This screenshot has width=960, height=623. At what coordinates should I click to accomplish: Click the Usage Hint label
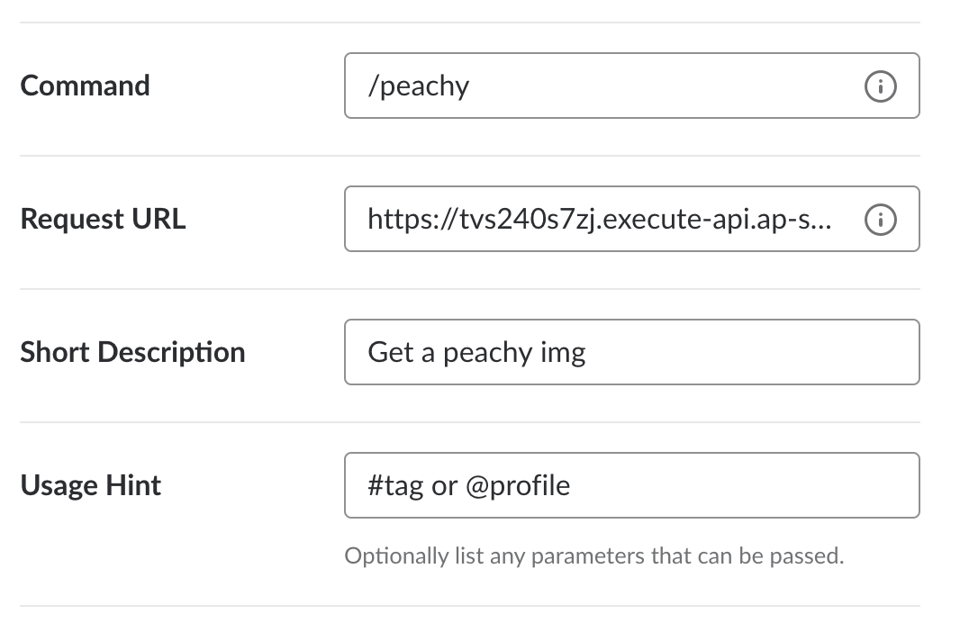[91, 485]
